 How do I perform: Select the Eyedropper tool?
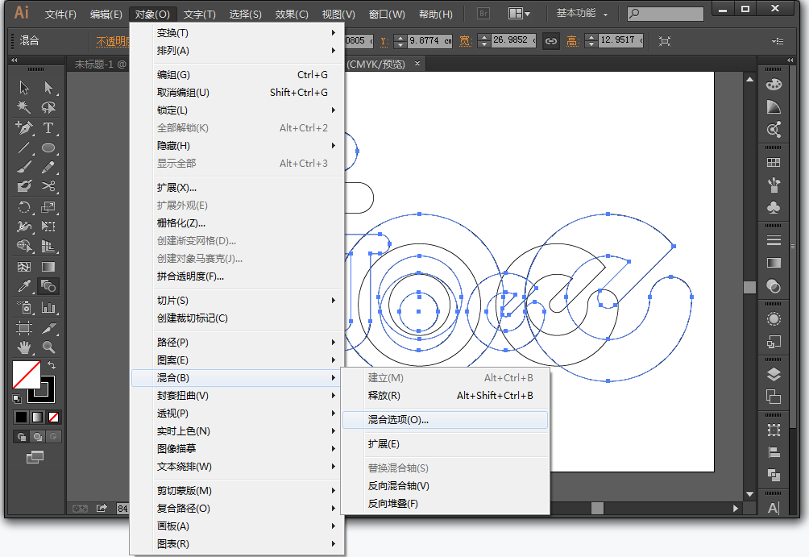(24, 285)
